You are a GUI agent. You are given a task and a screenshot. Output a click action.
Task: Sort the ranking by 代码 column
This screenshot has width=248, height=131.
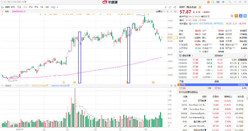point(185,96)
